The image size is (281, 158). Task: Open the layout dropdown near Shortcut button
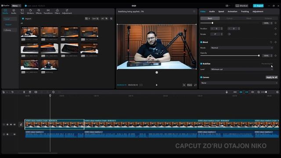pyautogui.click(x=228, y=6)
